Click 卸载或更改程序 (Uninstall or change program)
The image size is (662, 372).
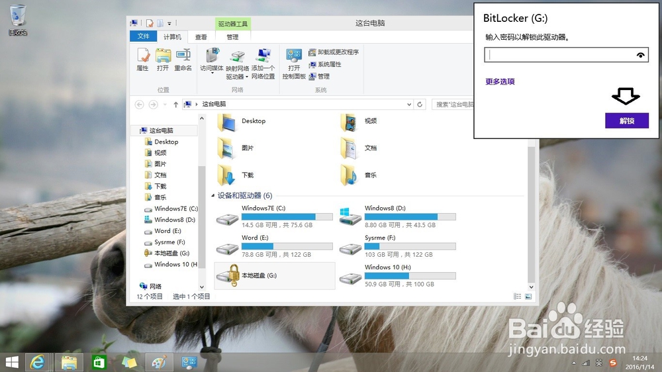click(334, 52)
